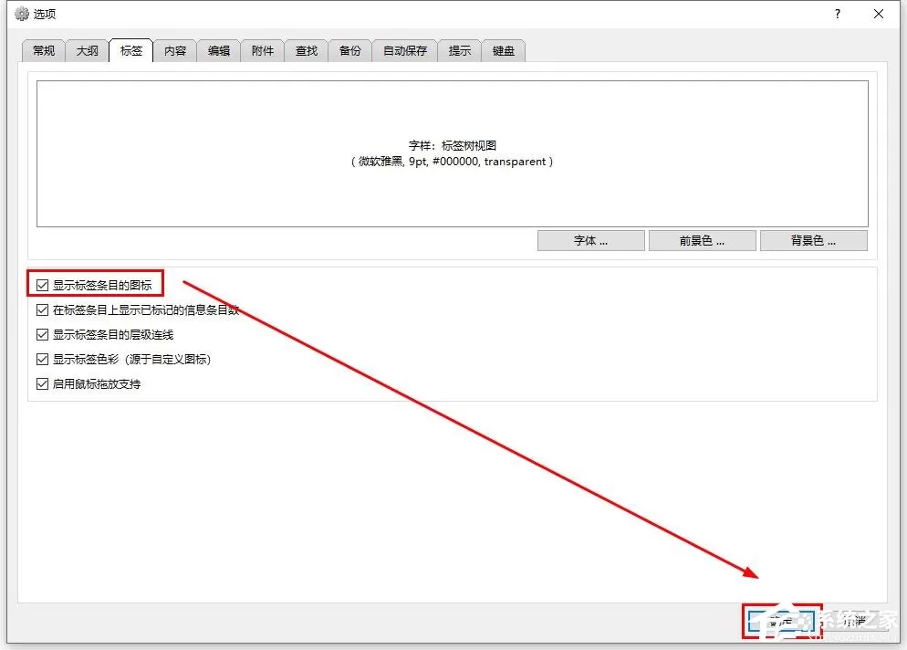Screen dimensions: 907x650
Task: Click the help question mark button
Action: pos(838,14)
